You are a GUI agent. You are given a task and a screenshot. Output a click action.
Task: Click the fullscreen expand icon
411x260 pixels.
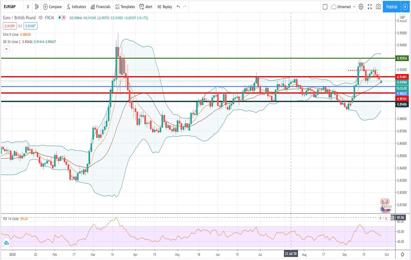(x=370, y=7)
